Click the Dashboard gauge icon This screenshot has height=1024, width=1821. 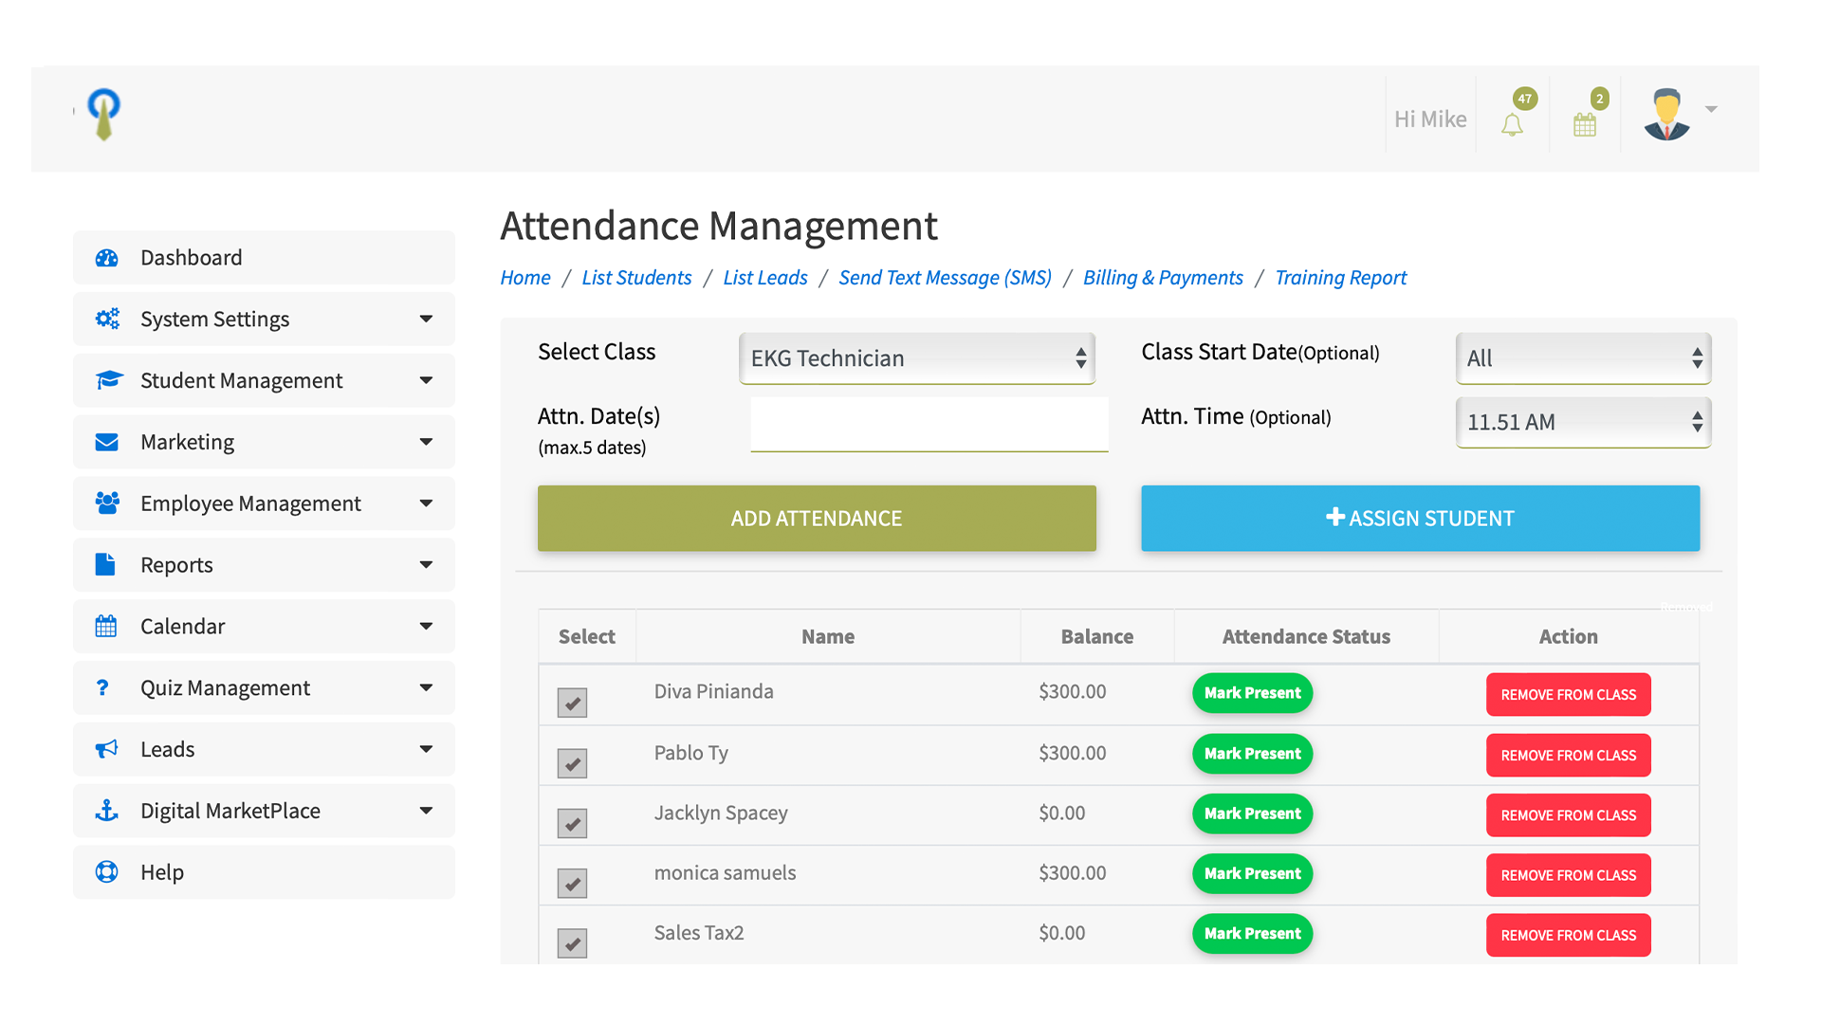point(107,258)
